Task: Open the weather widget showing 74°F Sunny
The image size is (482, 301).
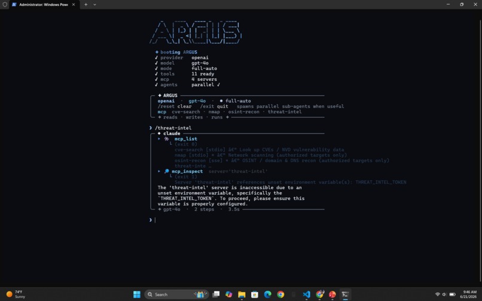Action: (16, 294)
